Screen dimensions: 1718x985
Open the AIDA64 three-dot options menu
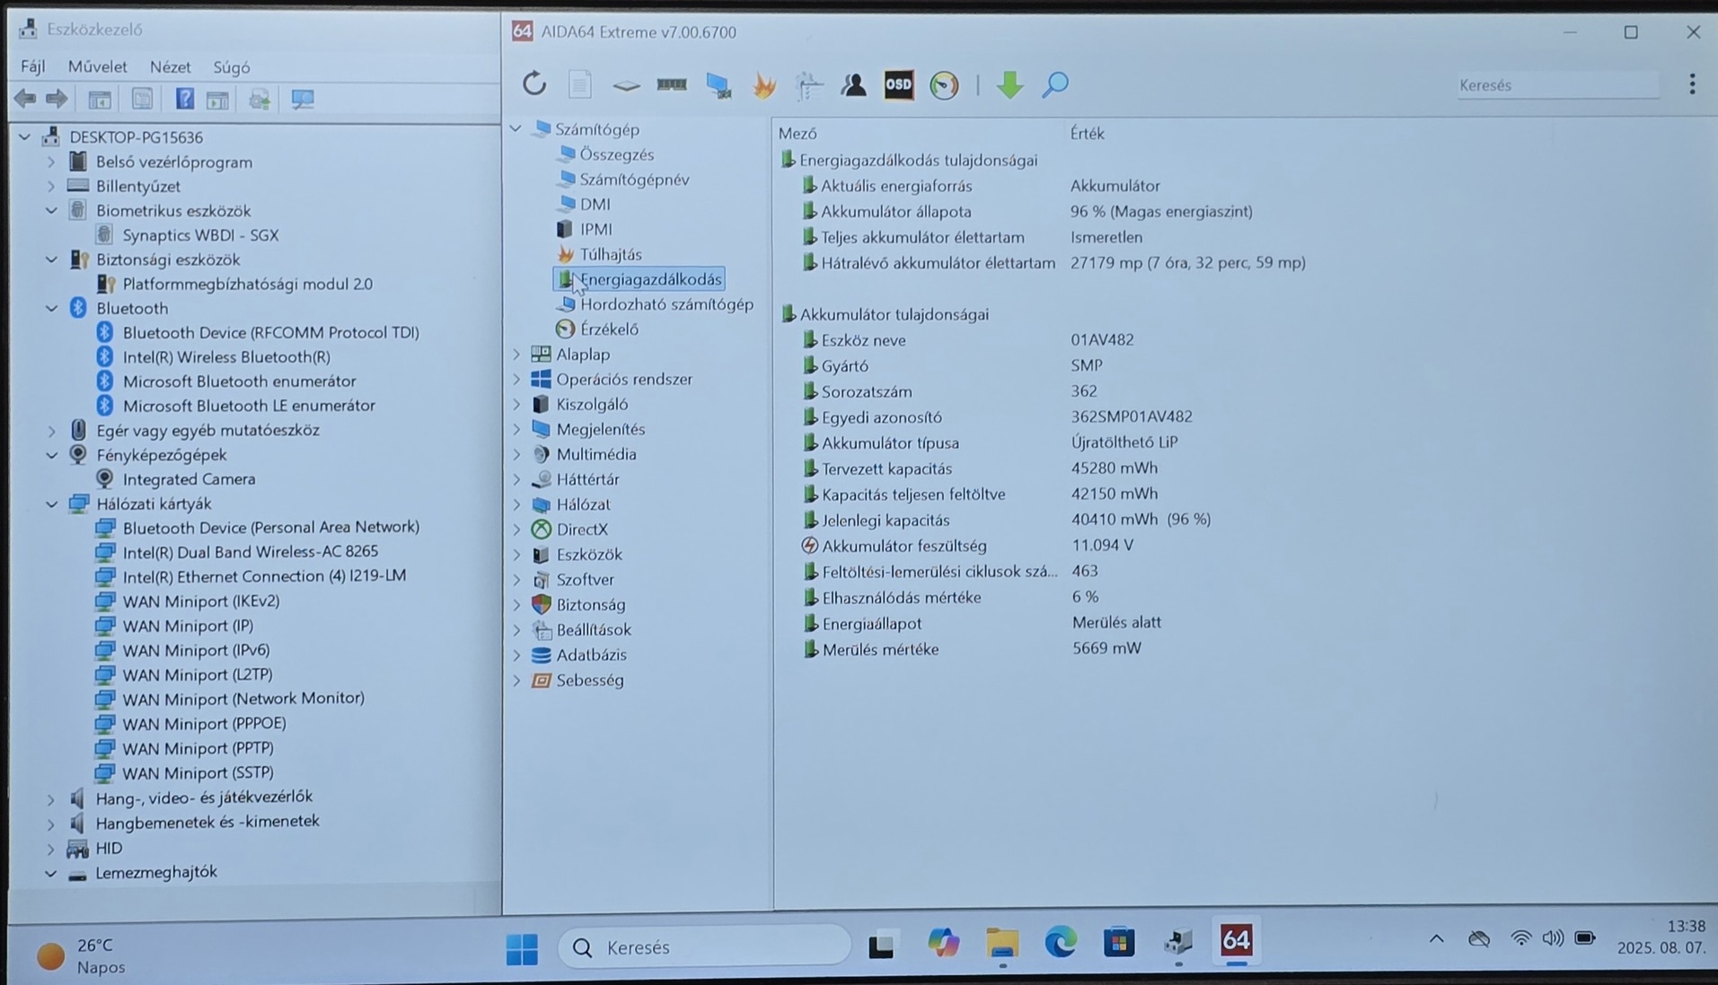point(1692,84)
